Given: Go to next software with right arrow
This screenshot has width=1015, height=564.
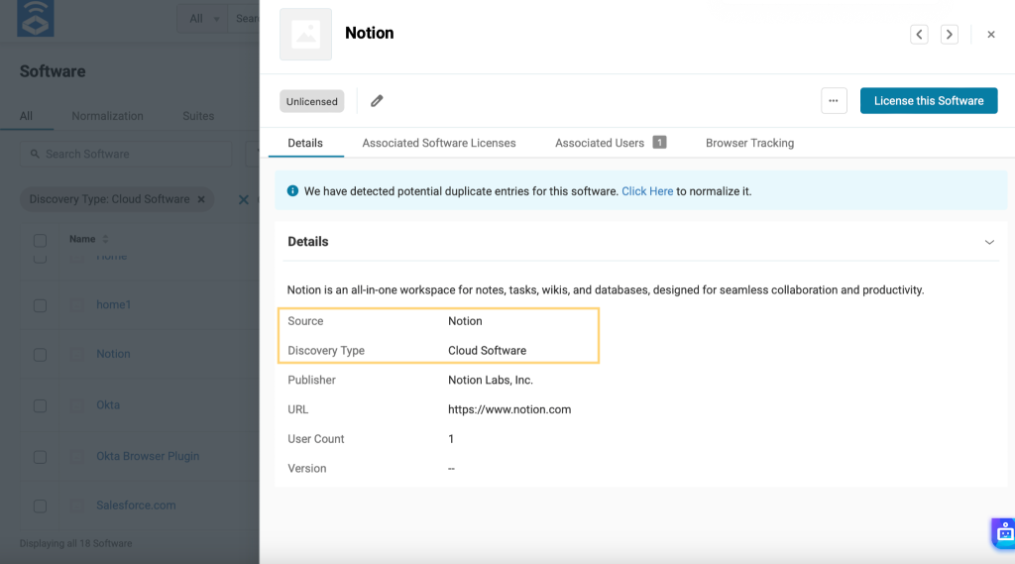Looking at the screenshot, I should click(950, 35).
